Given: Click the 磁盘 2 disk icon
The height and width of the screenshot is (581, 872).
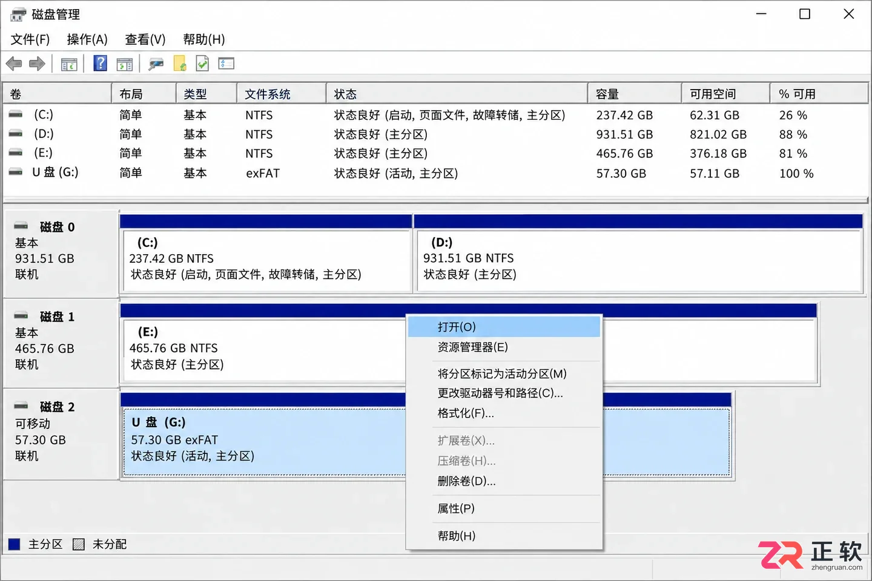Looking at the screenshot, I should pos(21,405).
